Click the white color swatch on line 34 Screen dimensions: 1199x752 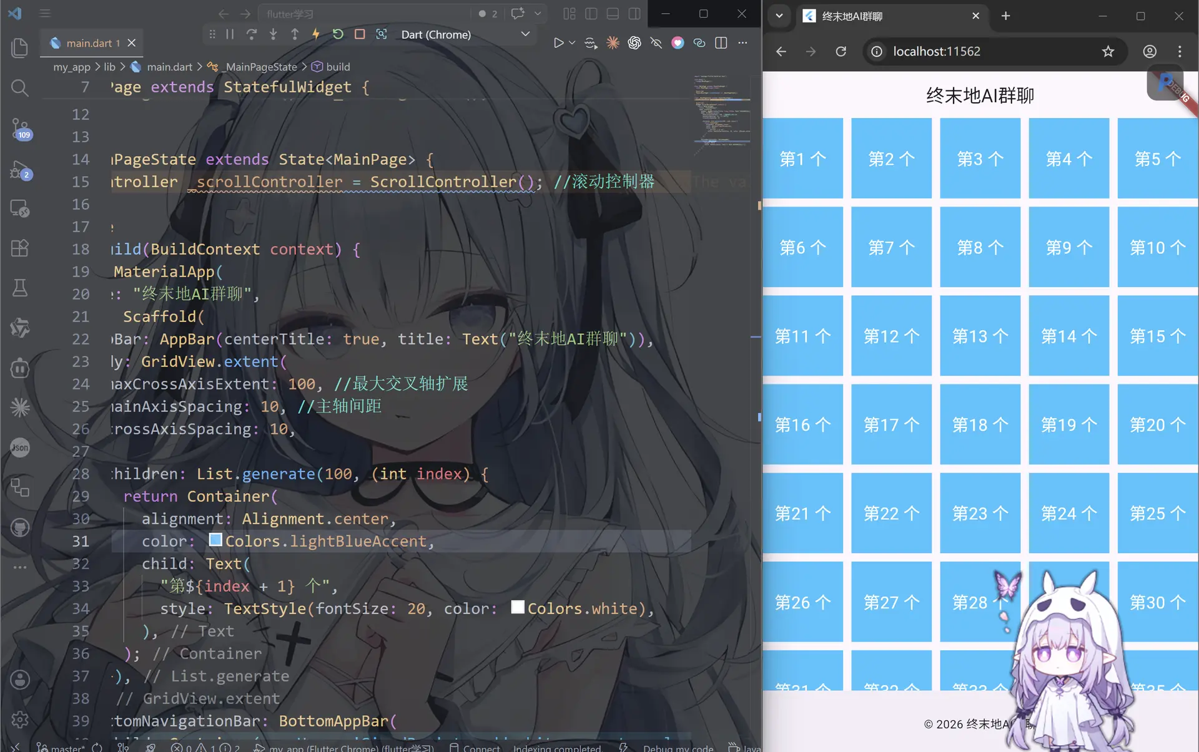click(x=518, y=607)
